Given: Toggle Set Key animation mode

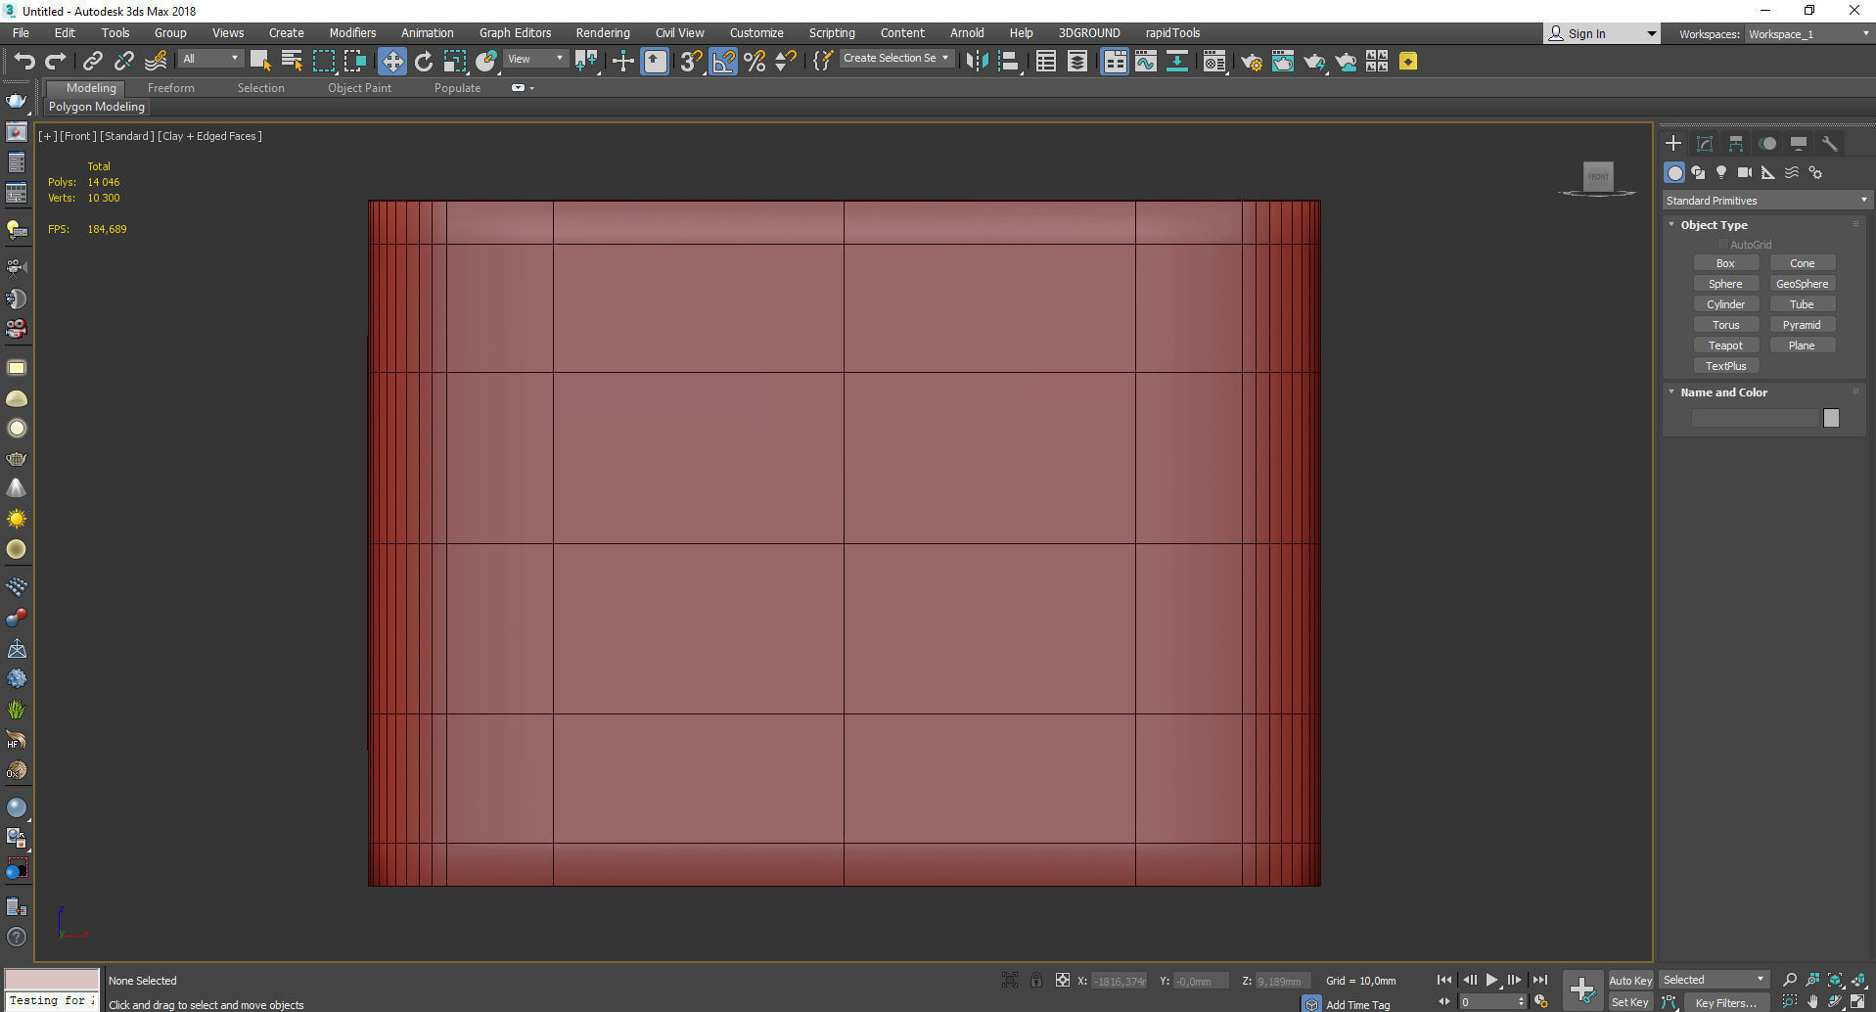Looking at the screenshot, I should tap(1630, 1002).
